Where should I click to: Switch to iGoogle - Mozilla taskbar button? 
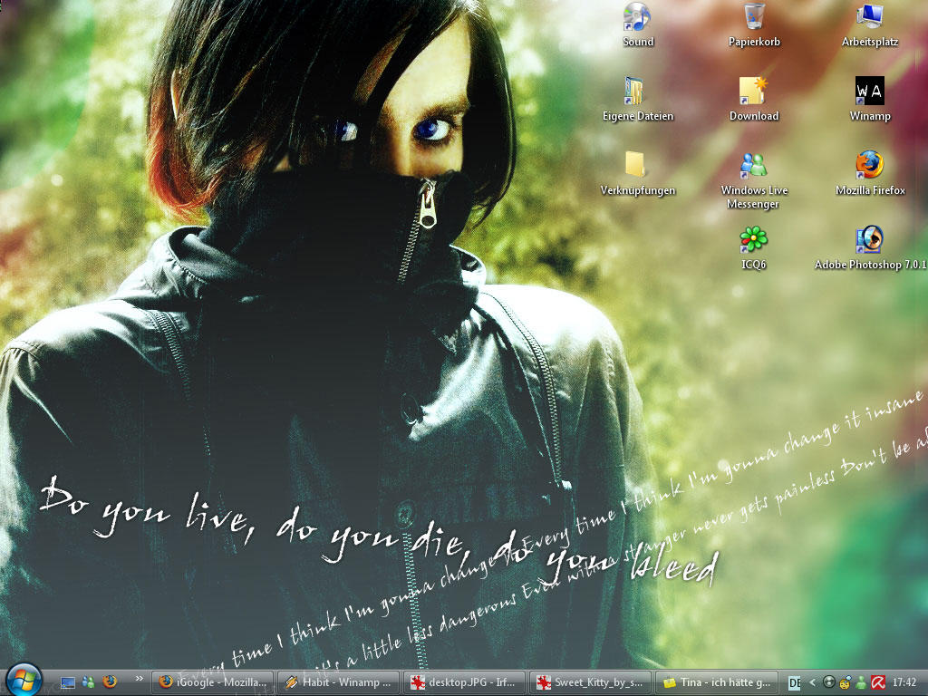212,682
